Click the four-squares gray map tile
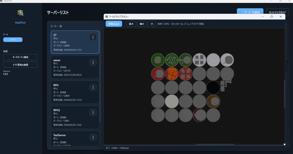Image resolution: width=293 pixels, height=154 pixels. (x=199, y=60)
